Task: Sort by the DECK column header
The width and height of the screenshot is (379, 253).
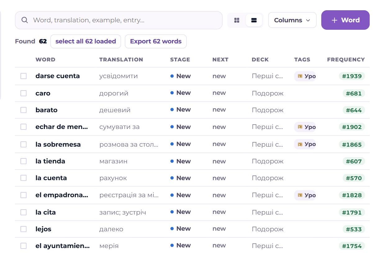Action: click(260, 60)
